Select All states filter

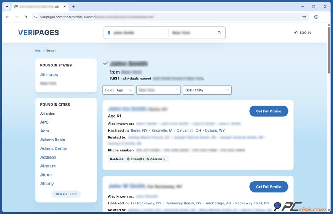pos(49,74)
